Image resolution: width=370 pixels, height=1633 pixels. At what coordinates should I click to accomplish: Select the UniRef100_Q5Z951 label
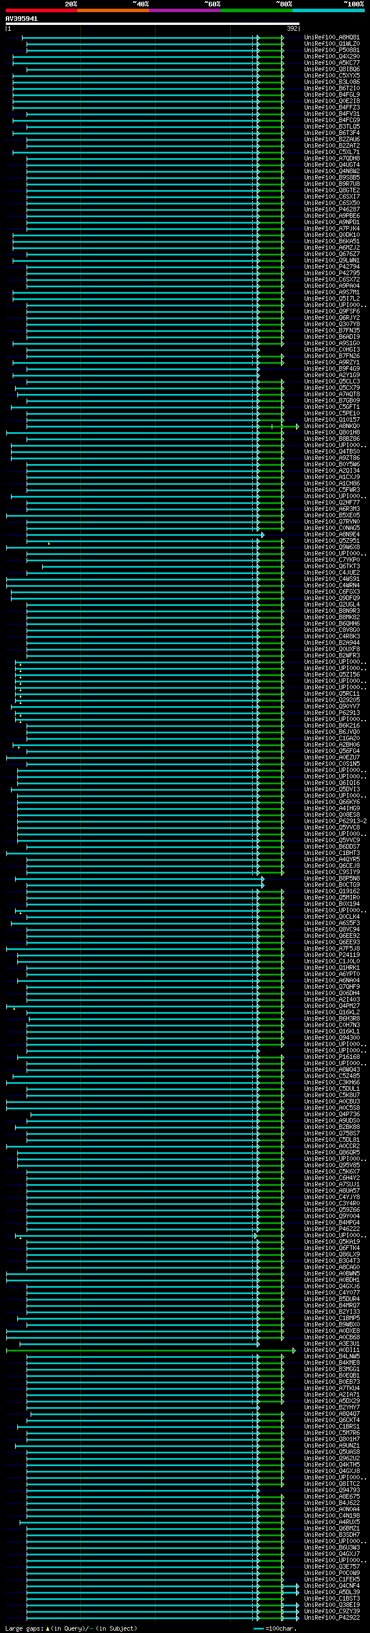(x=332, y=542)
